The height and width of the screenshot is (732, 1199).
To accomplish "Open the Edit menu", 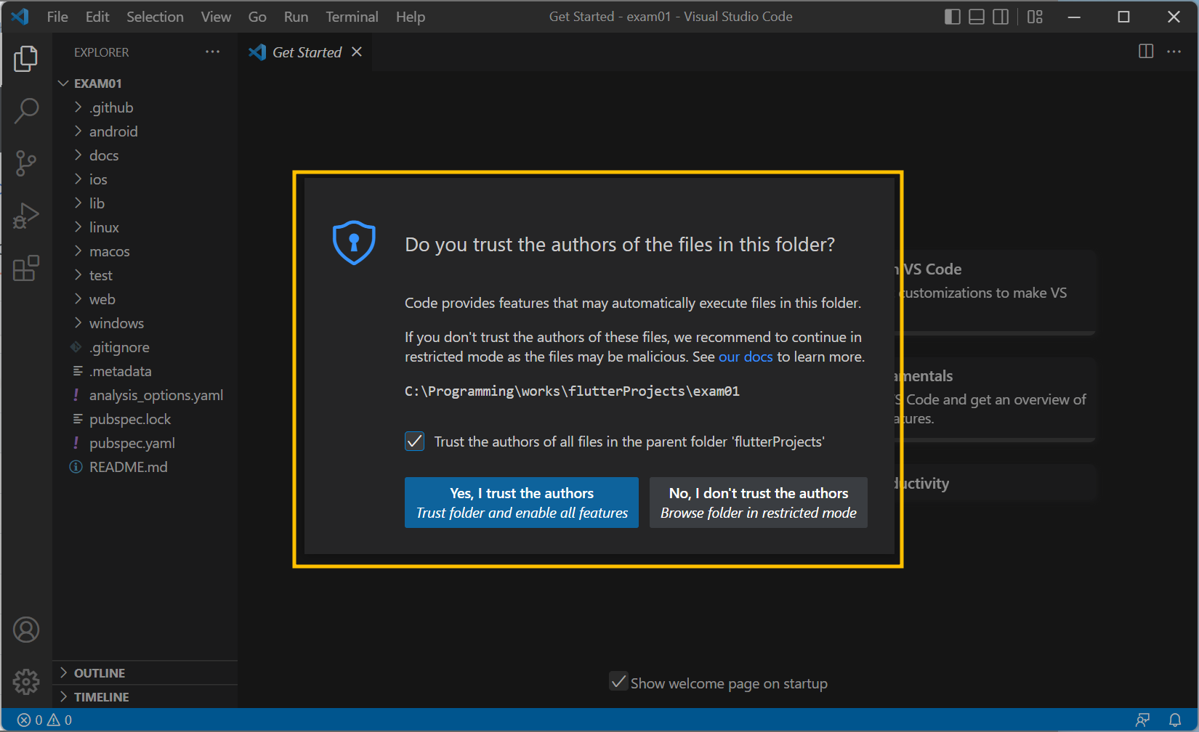I will tap(97, 17).
